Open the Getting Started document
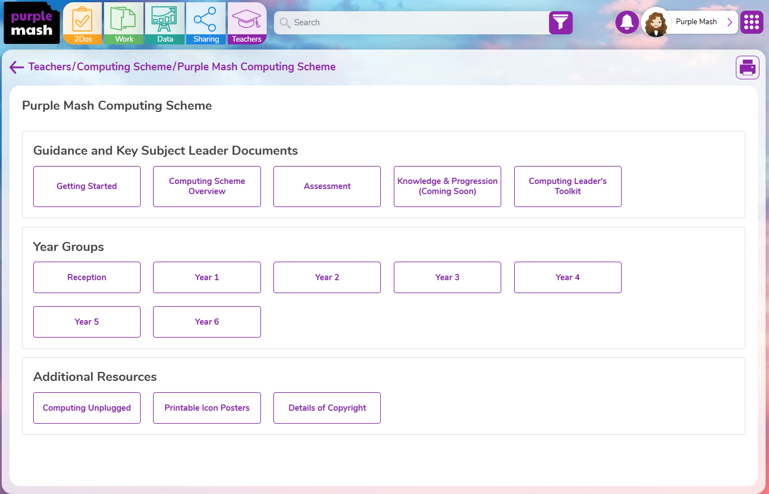769x494 pixels. click(87, 186)
